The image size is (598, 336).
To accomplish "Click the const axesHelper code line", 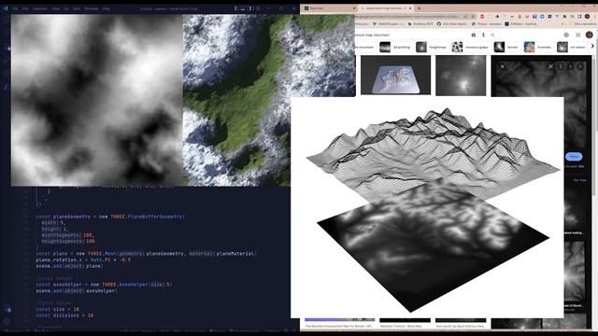I will [x=104, y=285].
